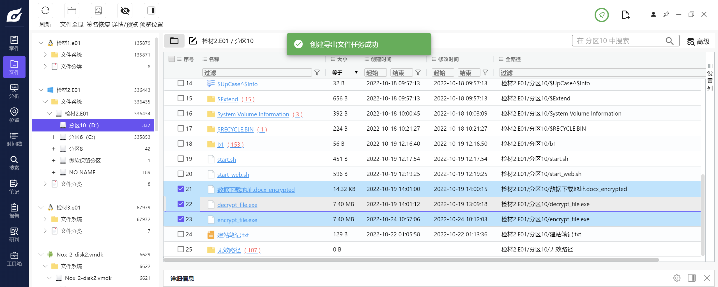
Task: Select the 分区10 (D:) tree item
Action: coord(93,125)
